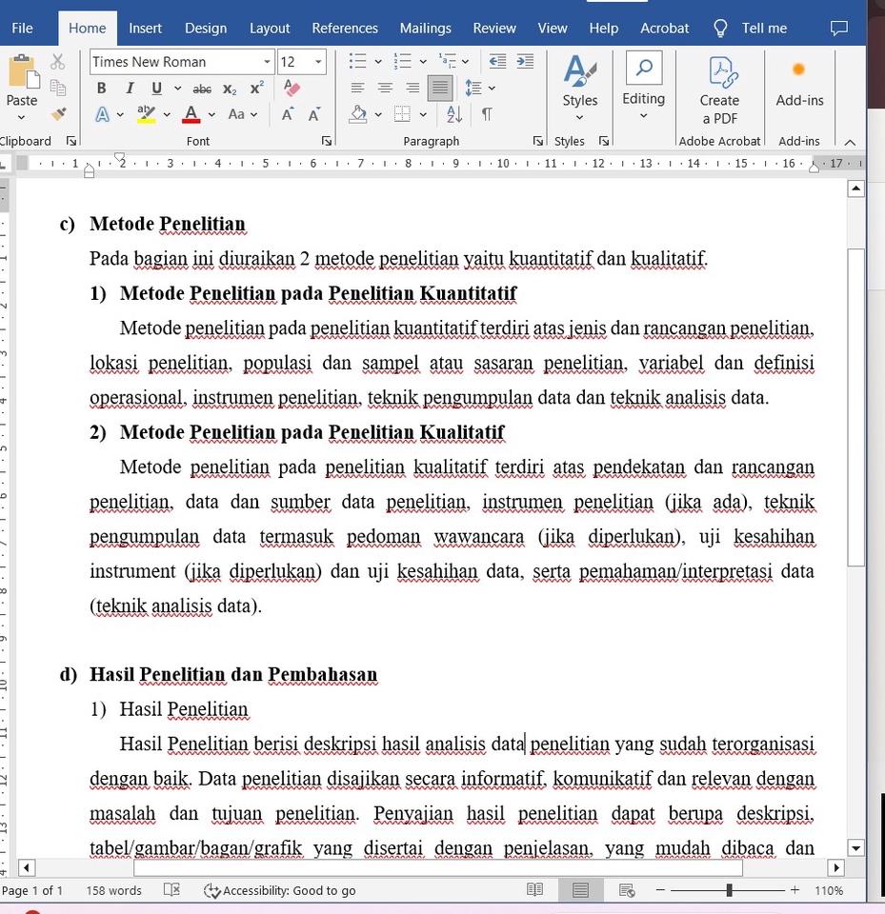Align text to the right

coord(412,88)
